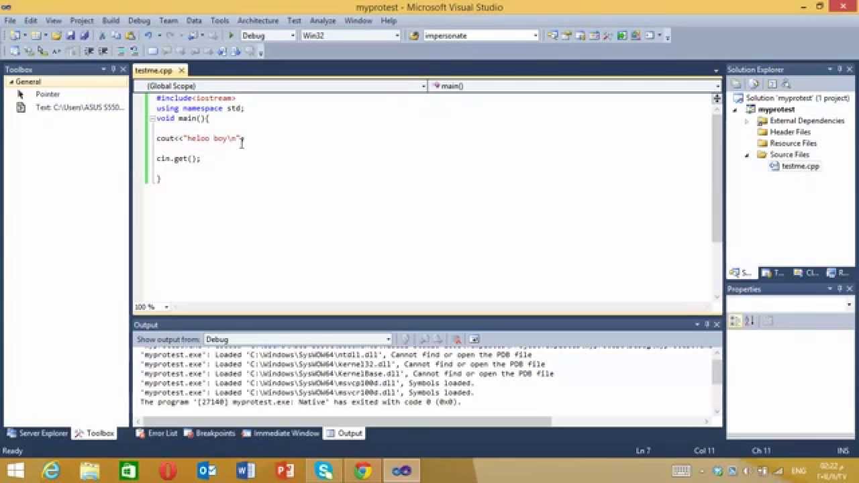
Task: Open the Tools menu
Action: [219, 21]
